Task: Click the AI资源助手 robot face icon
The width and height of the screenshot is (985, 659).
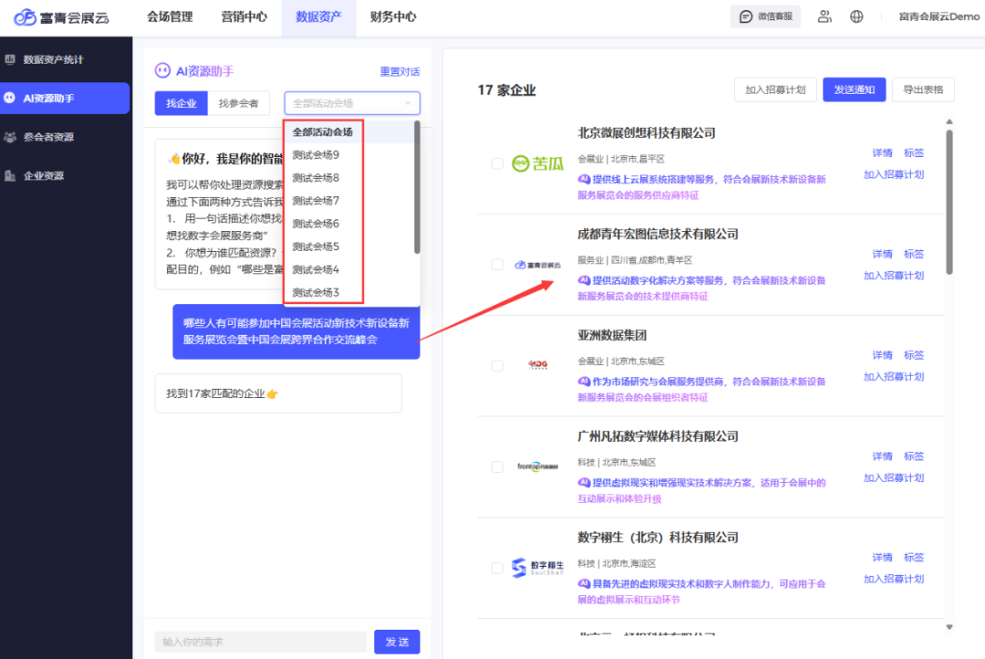Action: coord(162,70)
